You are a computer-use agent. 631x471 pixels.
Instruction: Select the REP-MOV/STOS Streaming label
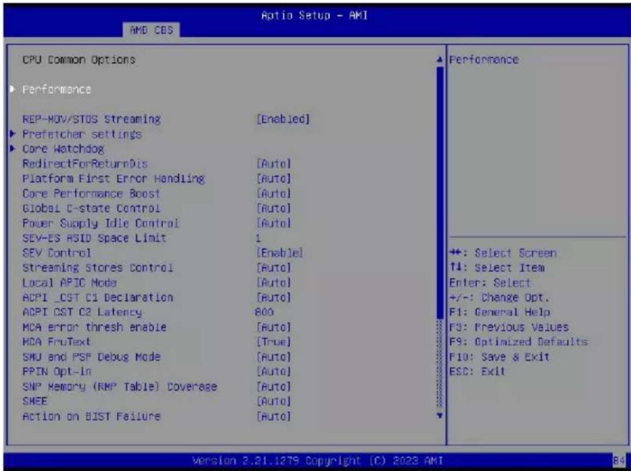coord(91,119)
